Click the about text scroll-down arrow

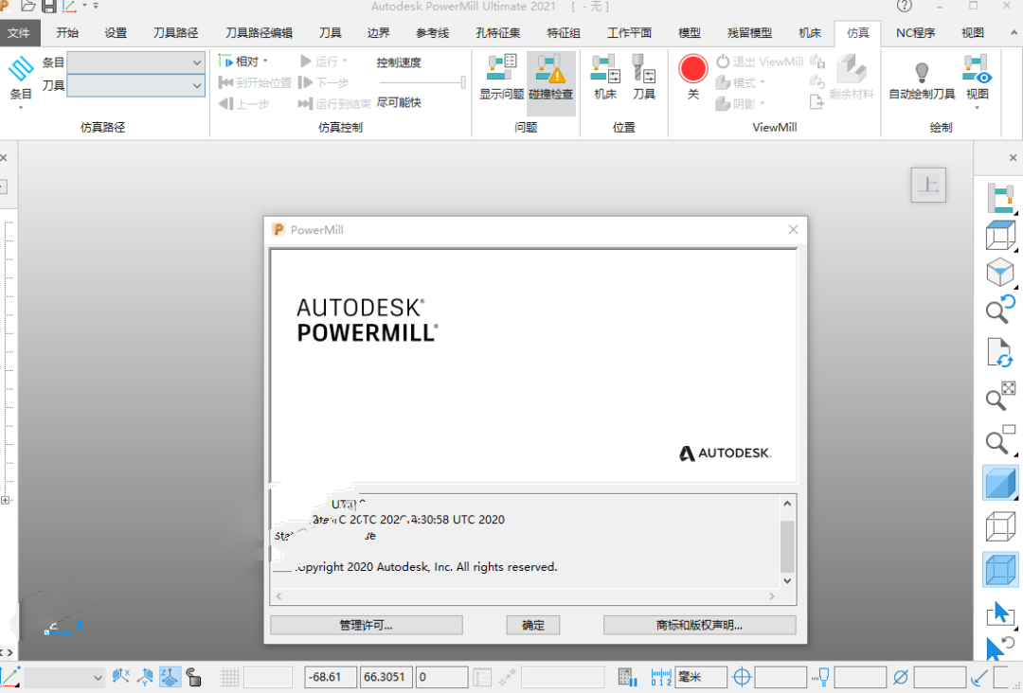[787, 581]
